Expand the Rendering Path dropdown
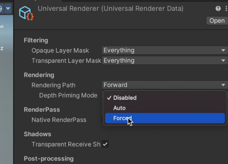Screen dimensions: 228x164 pos(165,85)
